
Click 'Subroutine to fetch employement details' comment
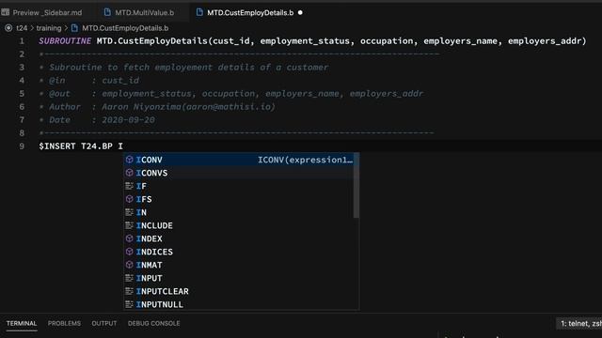tap(183, 68)
